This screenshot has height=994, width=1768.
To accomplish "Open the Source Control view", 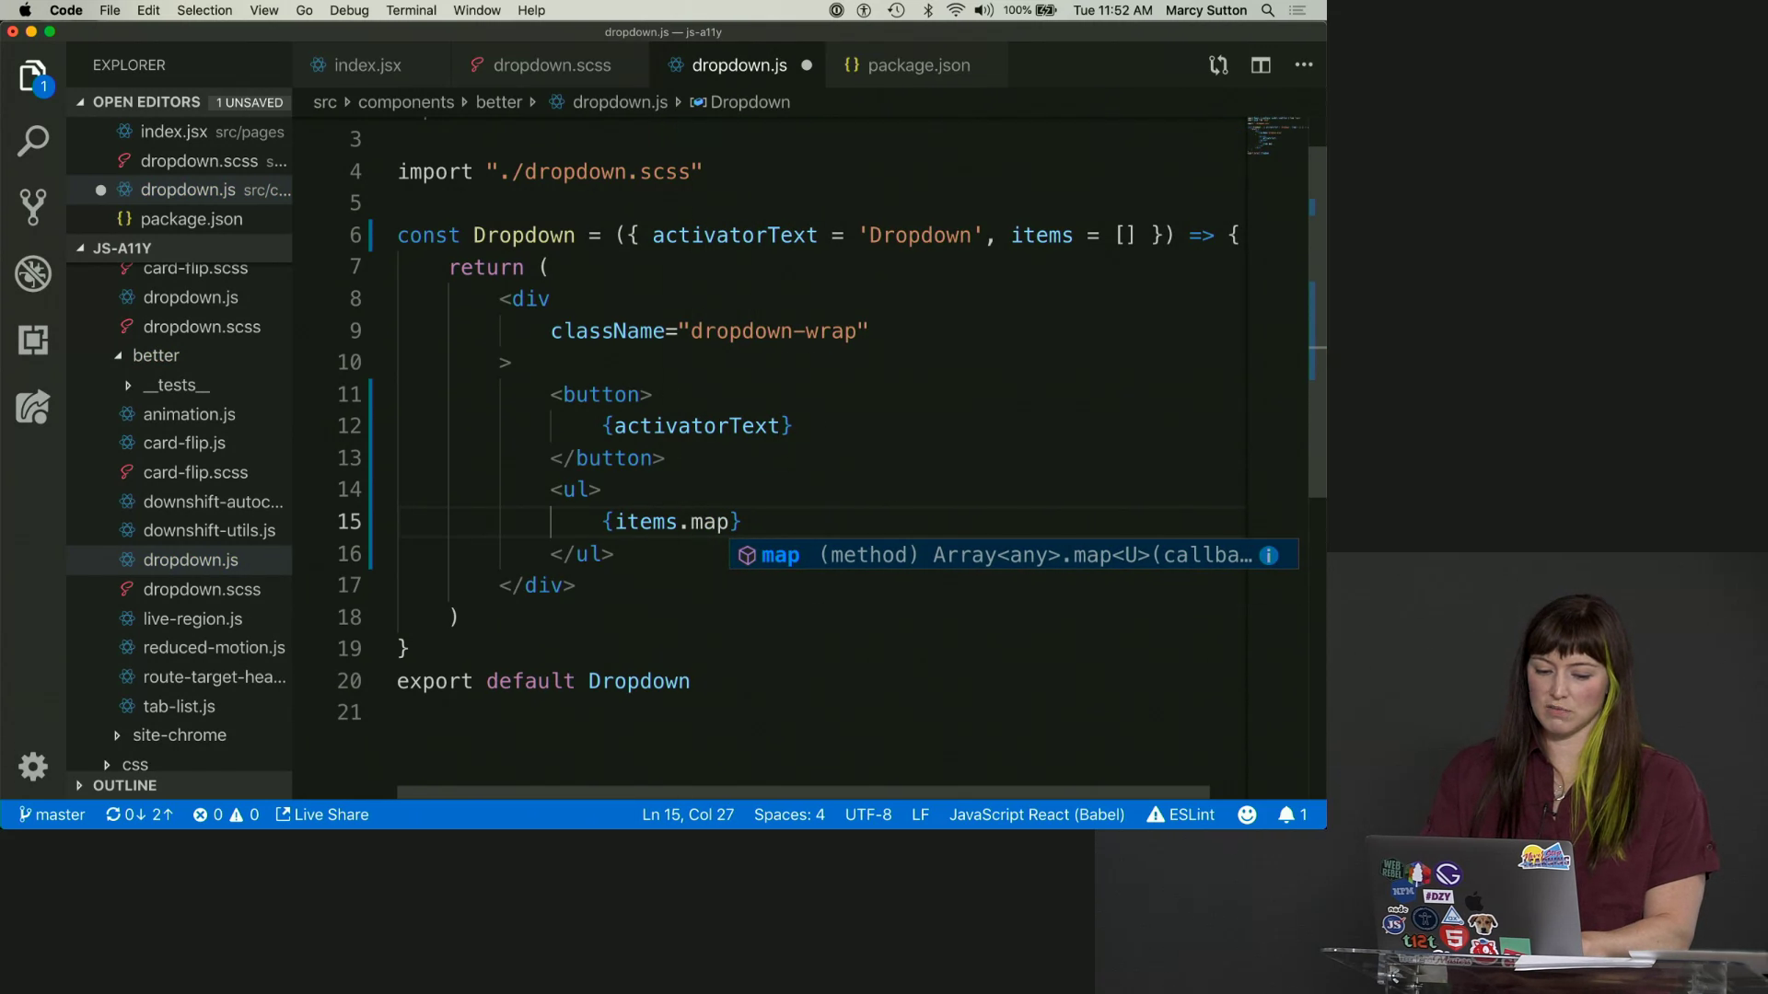I will click(33, 207).
